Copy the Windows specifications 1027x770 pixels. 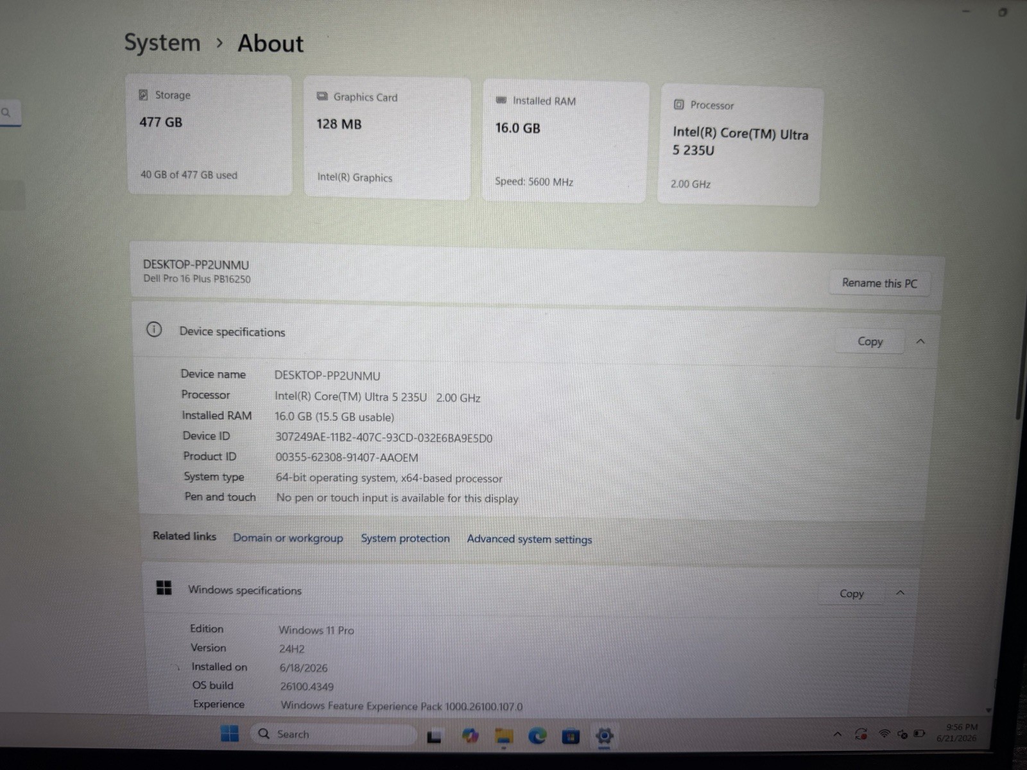click(852, 594)
